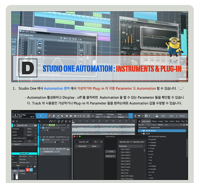Open the monitor pan knob icon

click(35, 166)
